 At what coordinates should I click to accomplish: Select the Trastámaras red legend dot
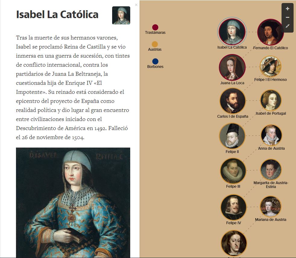(x=155, y=27)
